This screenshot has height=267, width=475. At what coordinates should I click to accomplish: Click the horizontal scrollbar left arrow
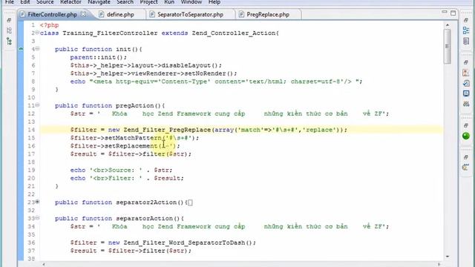pyautogui.click(x=44, y=264)
